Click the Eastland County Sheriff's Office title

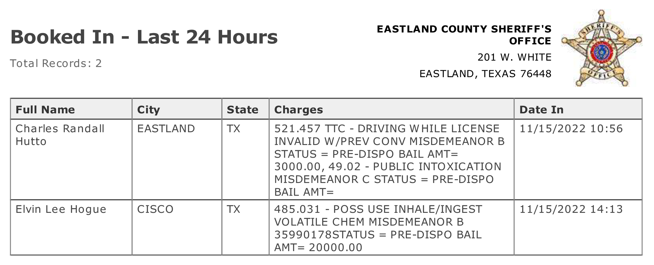click(464, 35)
